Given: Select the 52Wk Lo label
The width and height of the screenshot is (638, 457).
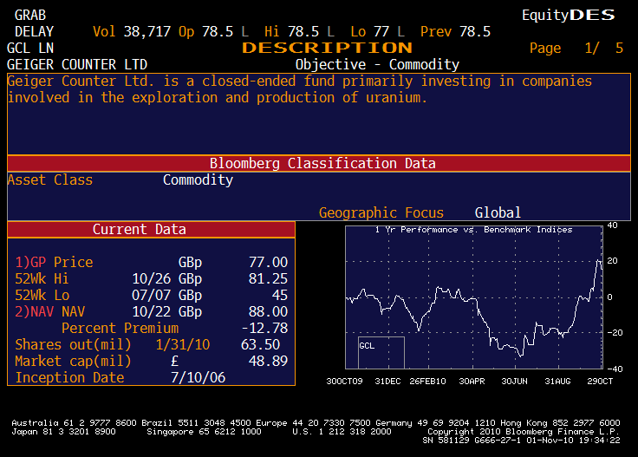Looking at the screenshot, I should (x=42, y=296).
